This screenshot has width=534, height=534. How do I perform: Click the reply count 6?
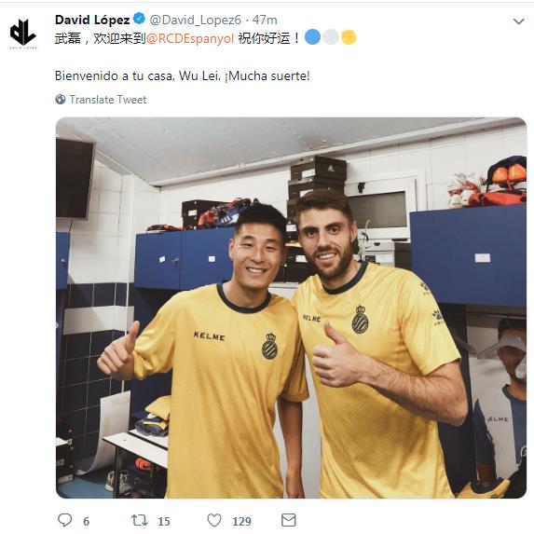click(x=86, y=521)
